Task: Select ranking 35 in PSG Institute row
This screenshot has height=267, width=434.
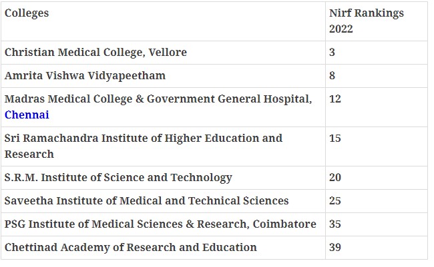Action: tap(335, 224)
